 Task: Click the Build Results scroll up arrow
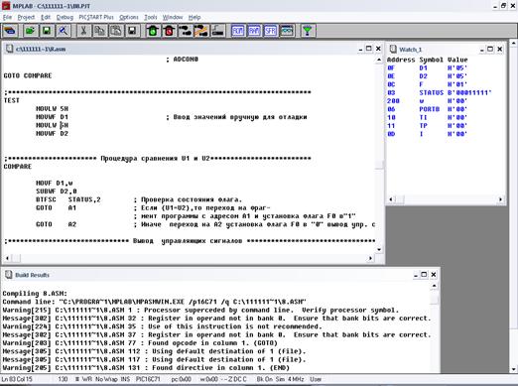tap(434, 286)
